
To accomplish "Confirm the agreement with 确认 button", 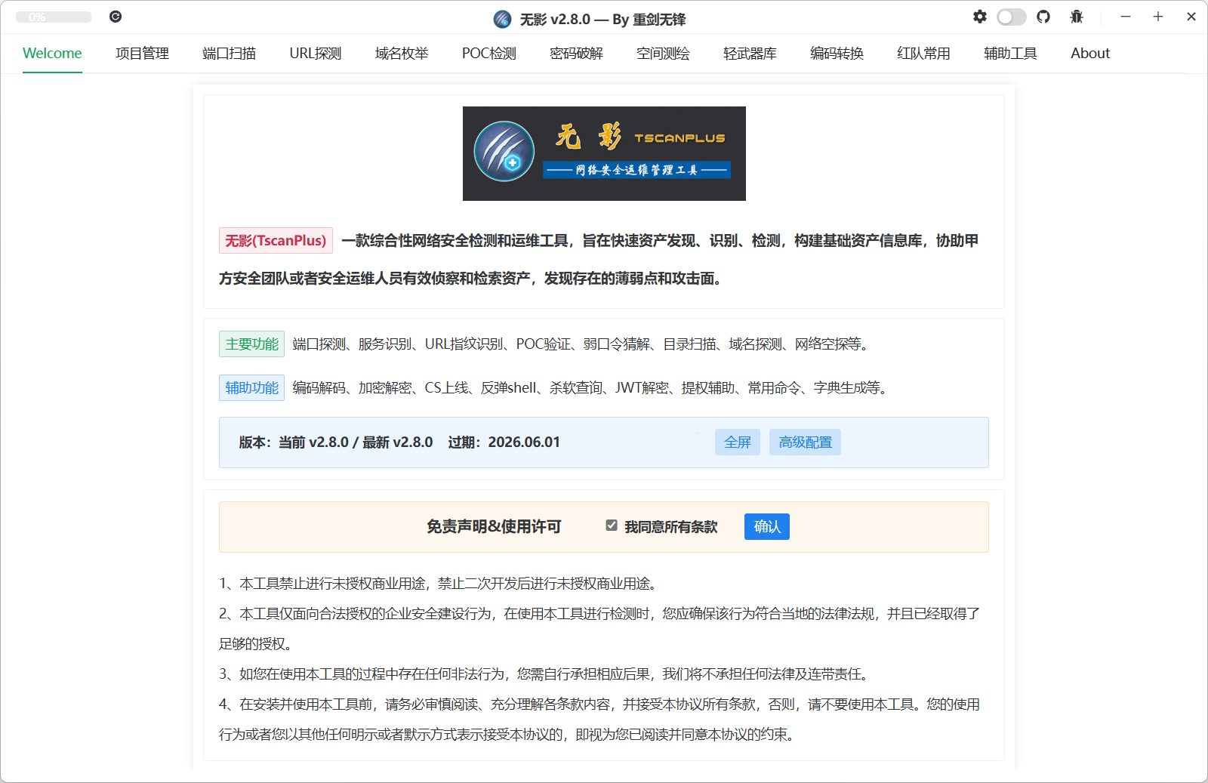I will coord(767,527).
